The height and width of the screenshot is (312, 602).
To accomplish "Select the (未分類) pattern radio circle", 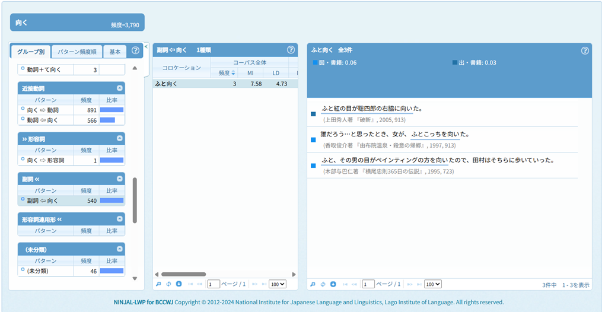I will (x=23, y=270).
